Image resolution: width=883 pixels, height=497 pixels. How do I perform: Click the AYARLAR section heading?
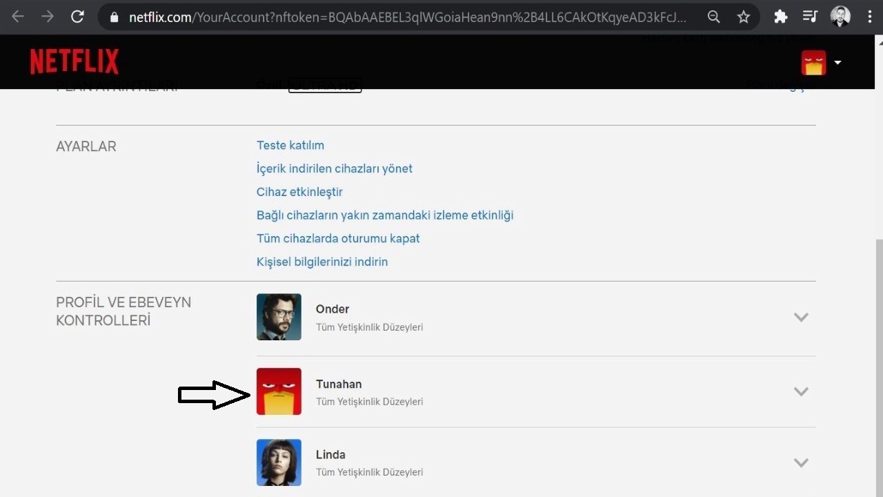coord(86,146)
